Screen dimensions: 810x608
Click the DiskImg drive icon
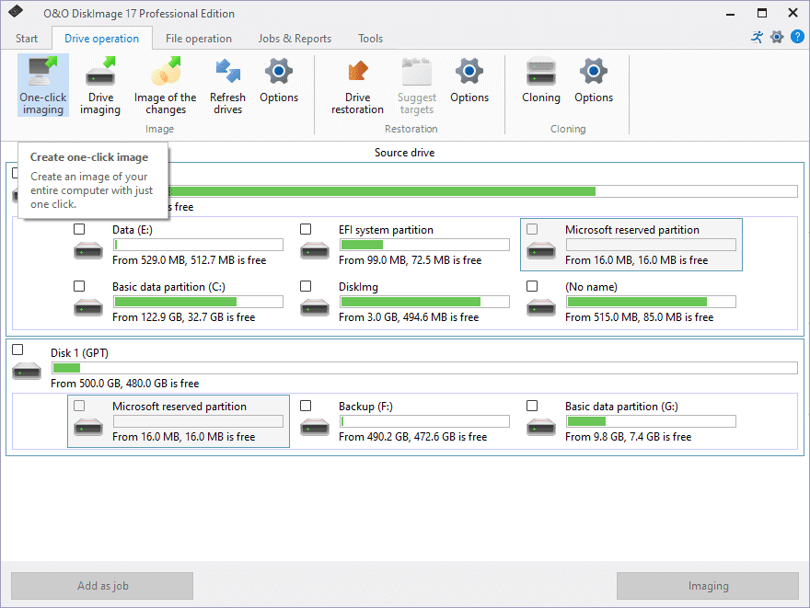click(x=315, y=307)
